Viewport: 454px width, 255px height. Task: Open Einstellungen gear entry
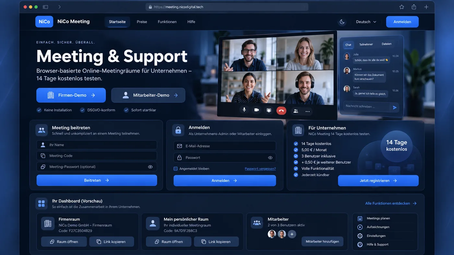385,236
